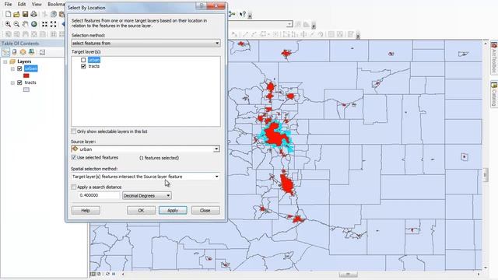Viewport: 498px width, 280px height.
Task: Click the Save disk icon
Action: [25, 14]
